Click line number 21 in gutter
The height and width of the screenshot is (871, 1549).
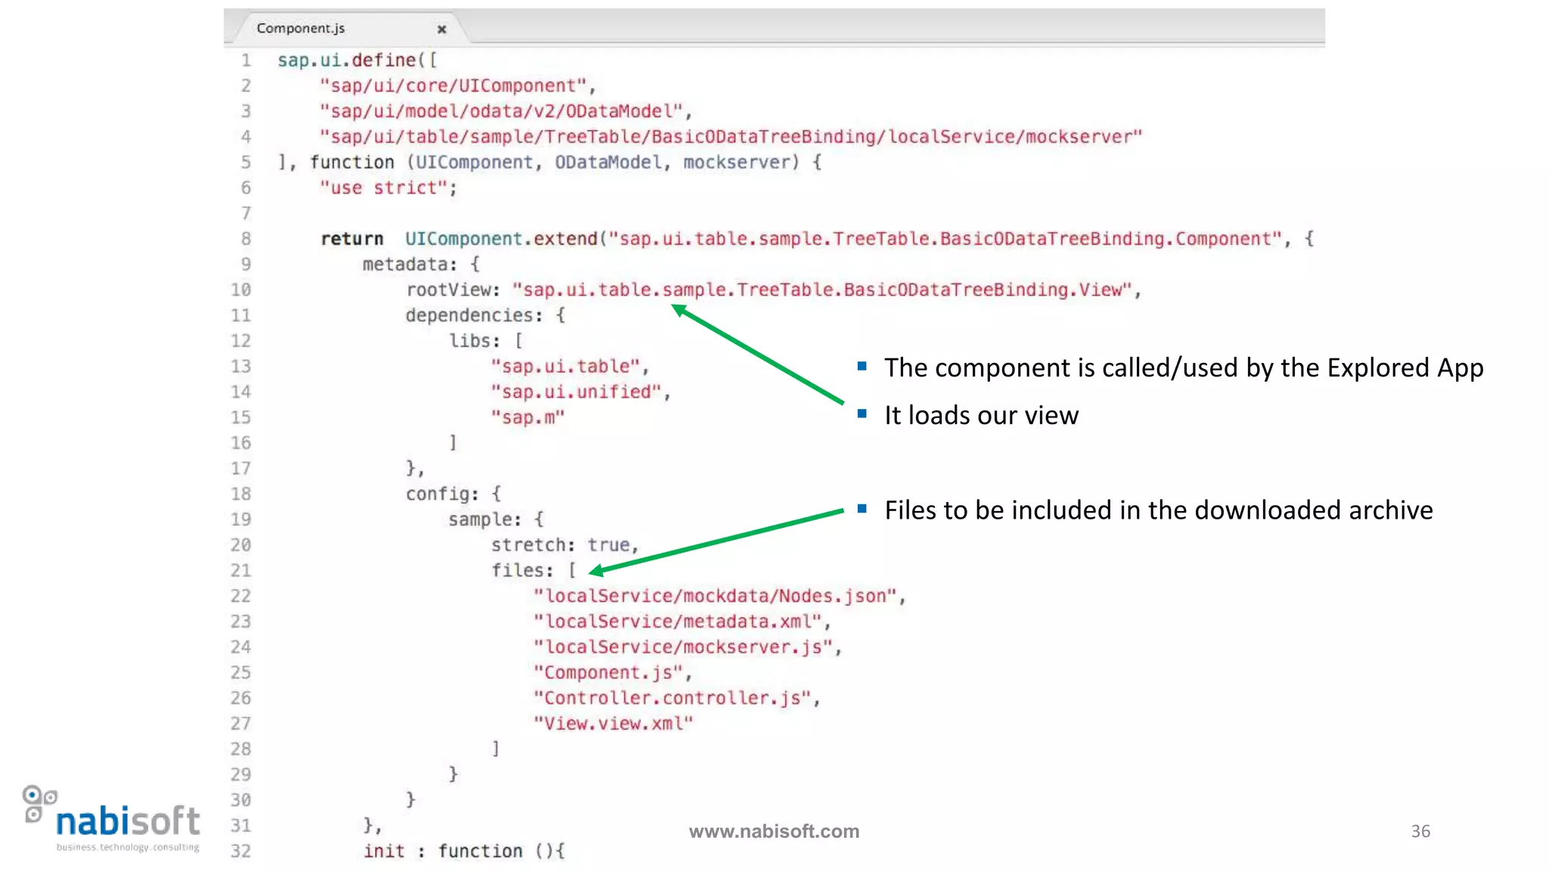pos(241,571)
